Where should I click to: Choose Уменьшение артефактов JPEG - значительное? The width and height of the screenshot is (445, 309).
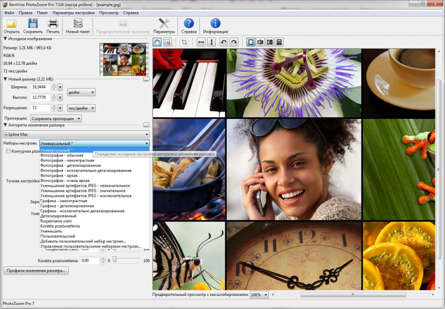coord(94,191)
